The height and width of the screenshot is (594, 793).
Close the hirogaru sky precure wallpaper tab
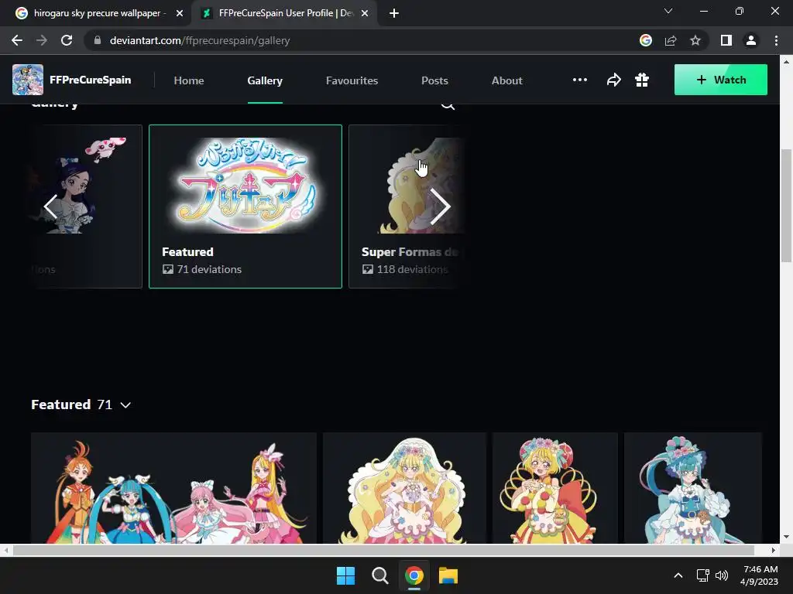coord(180,13)
